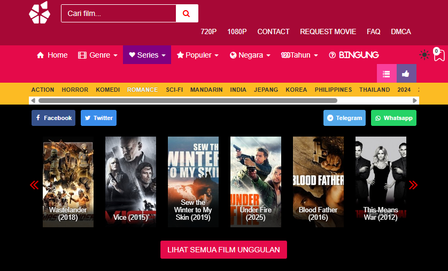Click the left carousel arrow
The image size is (448, 271).
[x=34, y=185]
